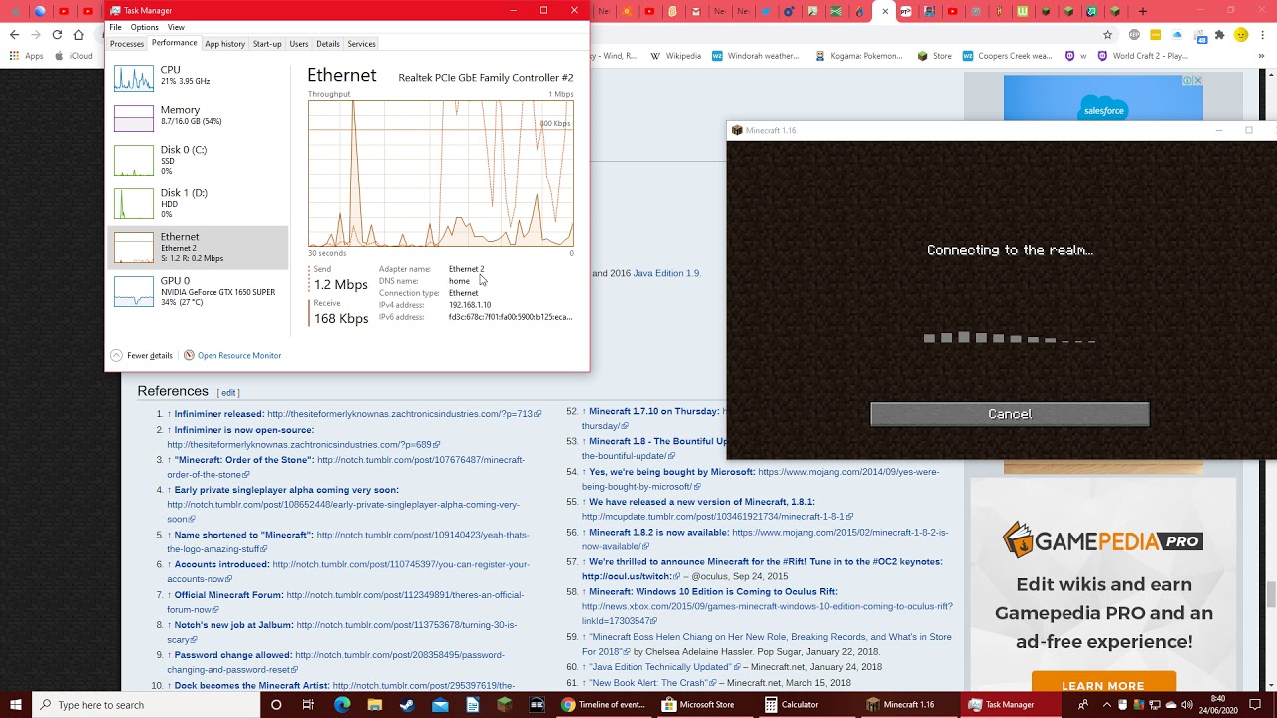The width and height of the screenshot is (1277, 718).
Task: Open Task Manager File menu
Action: (x=116, y=27)
